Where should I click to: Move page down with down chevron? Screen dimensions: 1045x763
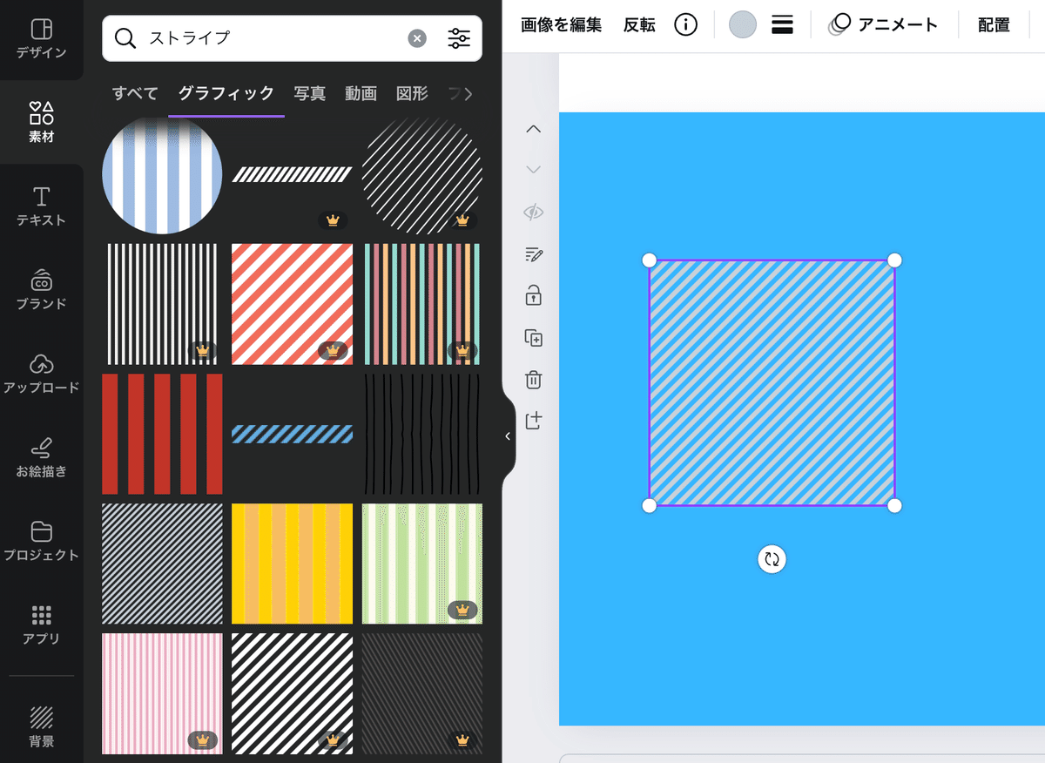[x=534, y=170]
